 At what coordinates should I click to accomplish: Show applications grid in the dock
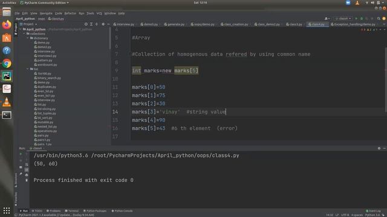7,210
